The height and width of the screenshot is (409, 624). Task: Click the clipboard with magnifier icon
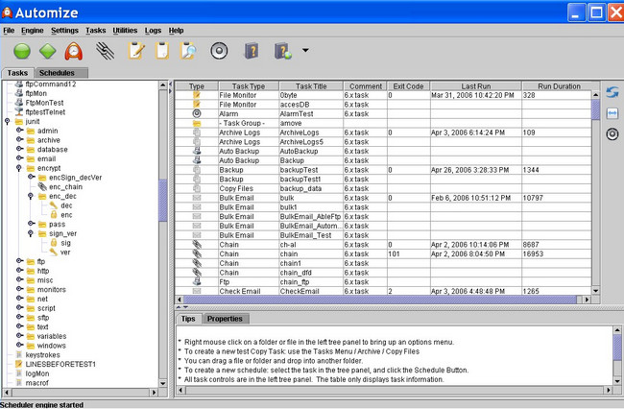coord(188,51)
